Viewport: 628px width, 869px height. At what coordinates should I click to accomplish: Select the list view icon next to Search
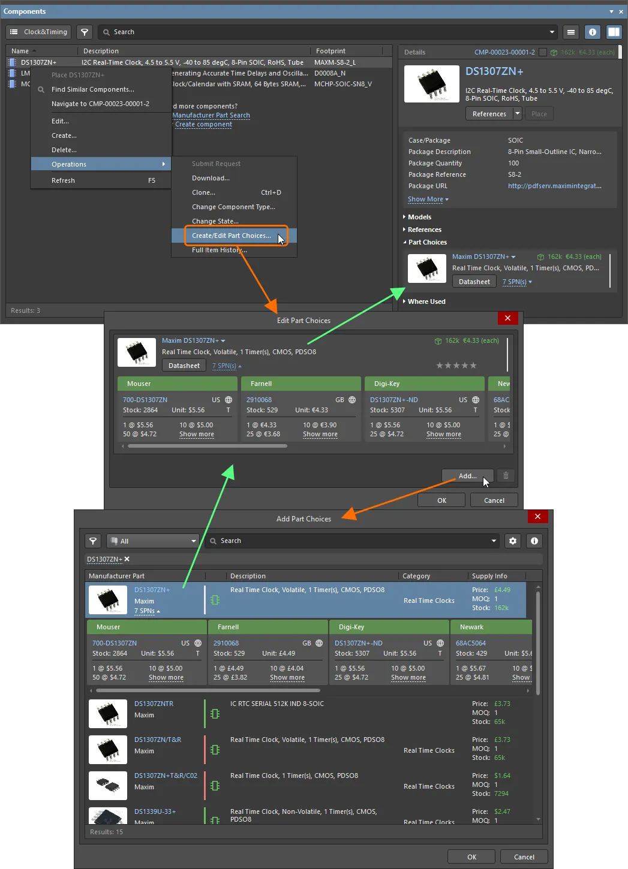pyautogui.click(x=570, y=32)
